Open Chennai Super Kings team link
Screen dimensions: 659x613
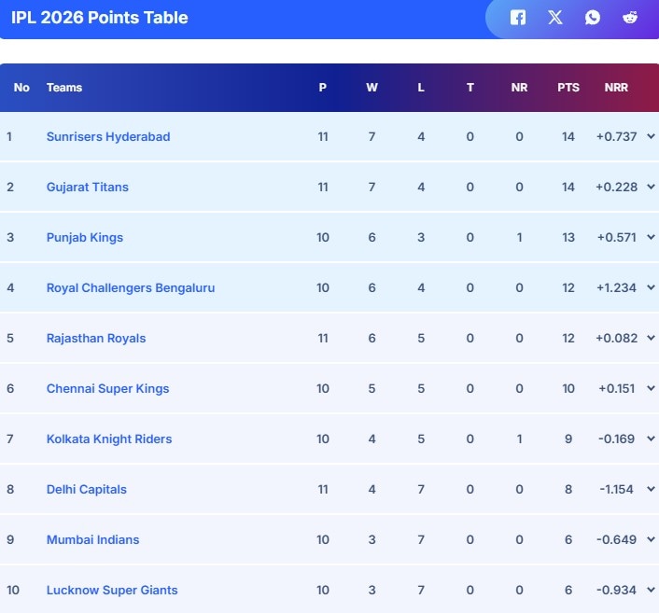tap(108, 389)
